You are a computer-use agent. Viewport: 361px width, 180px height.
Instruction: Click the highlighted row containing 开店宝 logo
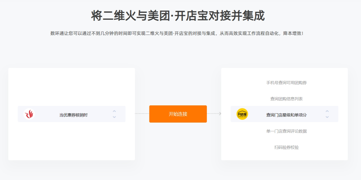pyautogui.click(x=285, y=114)
